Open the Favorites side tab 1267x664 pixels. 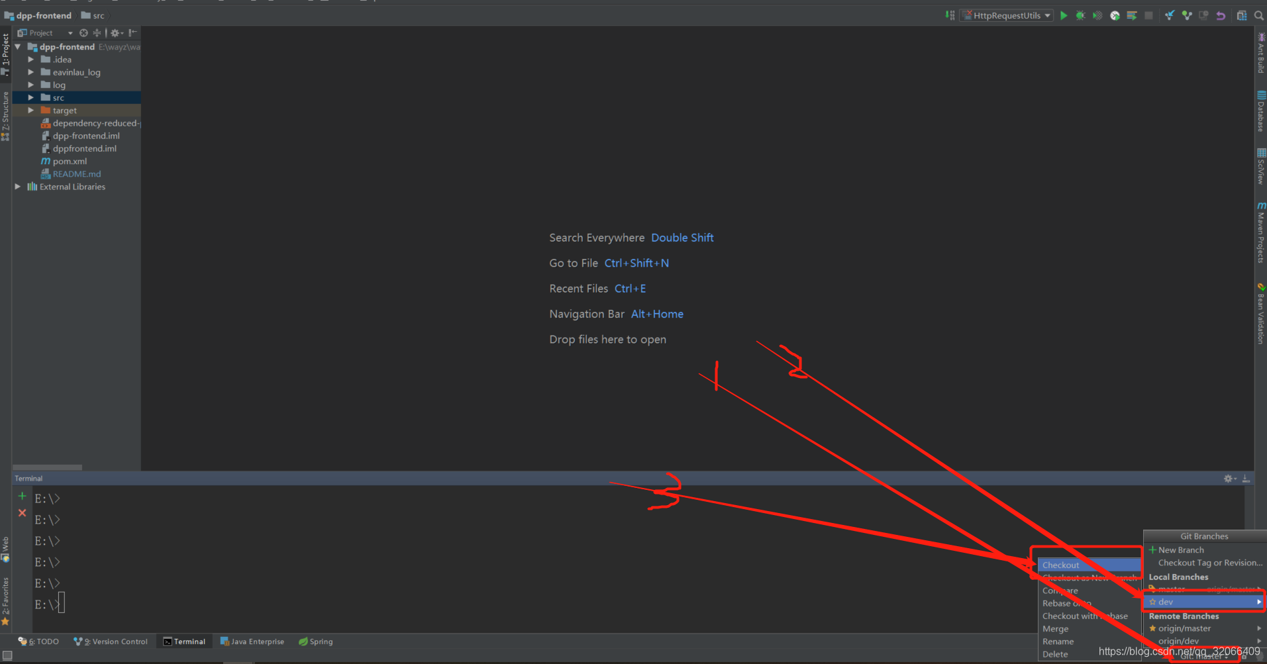(x=5, y=601)
